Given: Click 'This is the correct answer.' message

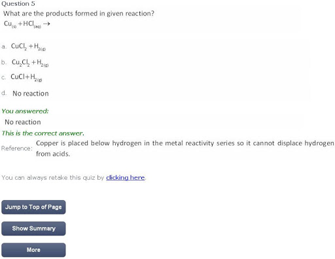Looking at the screenshot, I should [43, 133].
